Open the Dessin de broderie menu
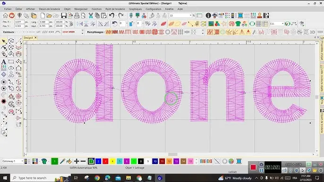 [x=50, y=9]
